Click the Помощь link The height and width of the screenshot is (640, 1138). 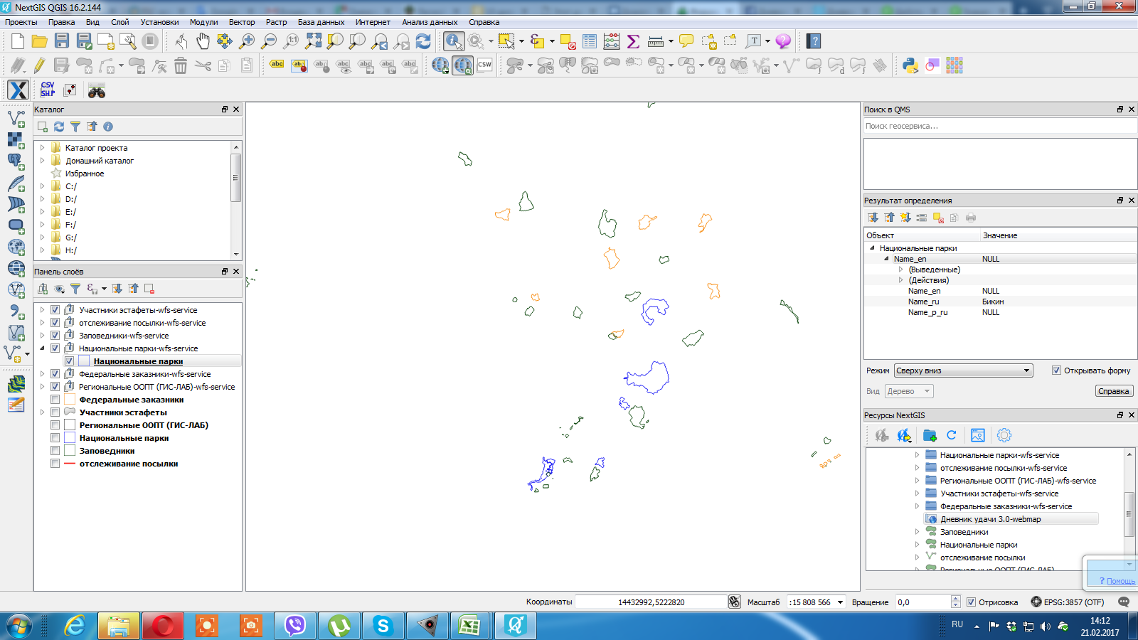point(1121,581)
